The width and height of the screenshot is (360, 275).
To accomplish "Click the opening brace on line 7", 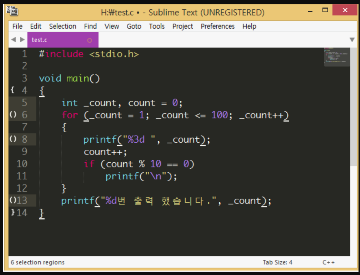I will [x=64, y=127].
